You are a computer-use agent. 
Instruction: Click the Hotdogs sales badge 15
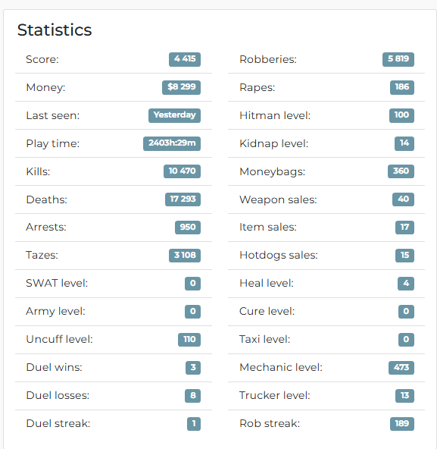404,256
